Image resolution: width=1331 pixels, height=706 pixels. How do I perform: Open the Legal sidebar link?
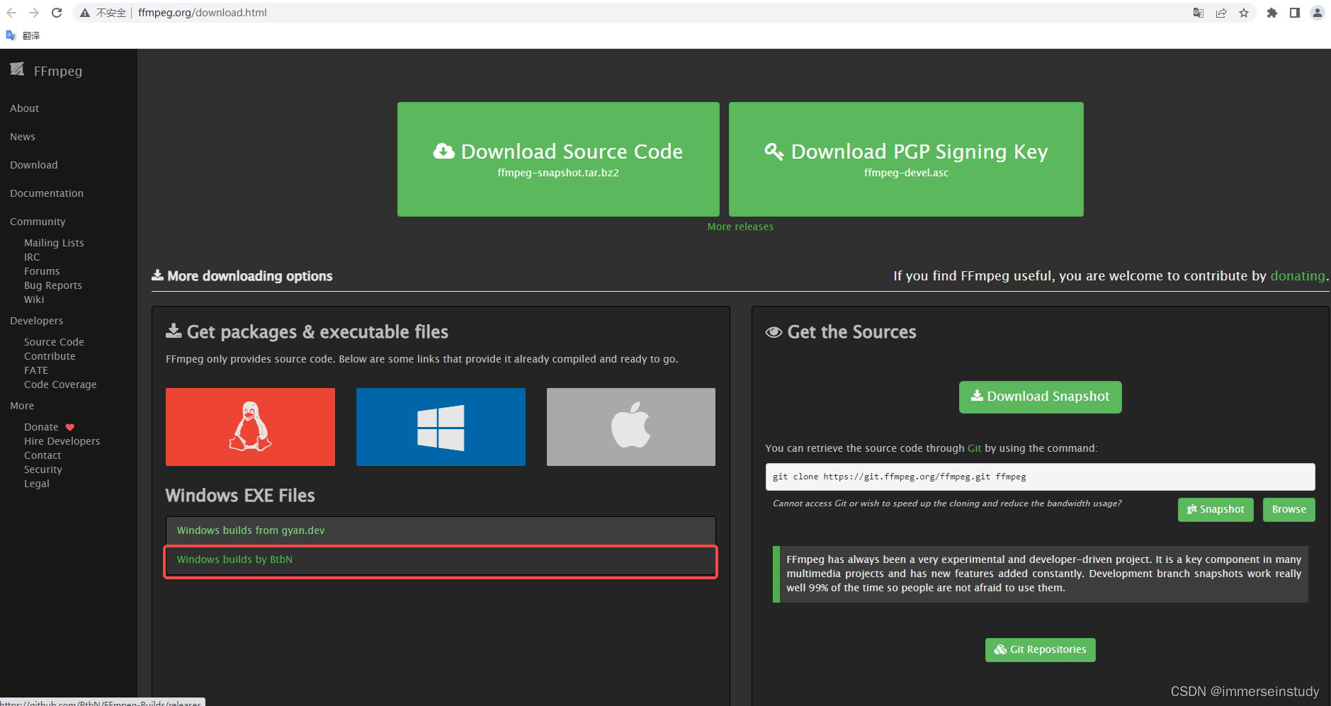(37, 484)
